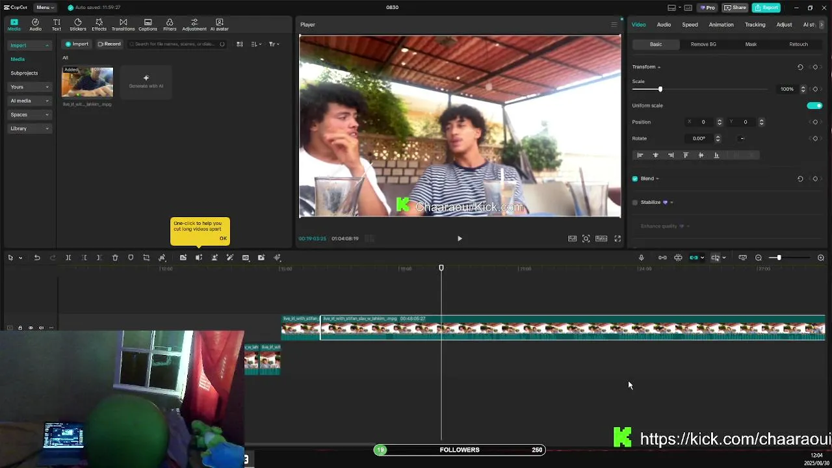Image resolution: width=832 pixels, height=468 pixels.
Task: Expand the Yours sidebar section
Action: (x=29, y=87)
